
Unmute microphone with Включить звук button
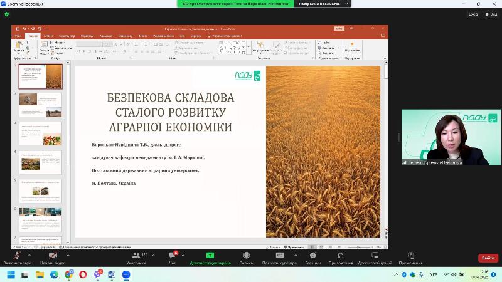[17, 256]
